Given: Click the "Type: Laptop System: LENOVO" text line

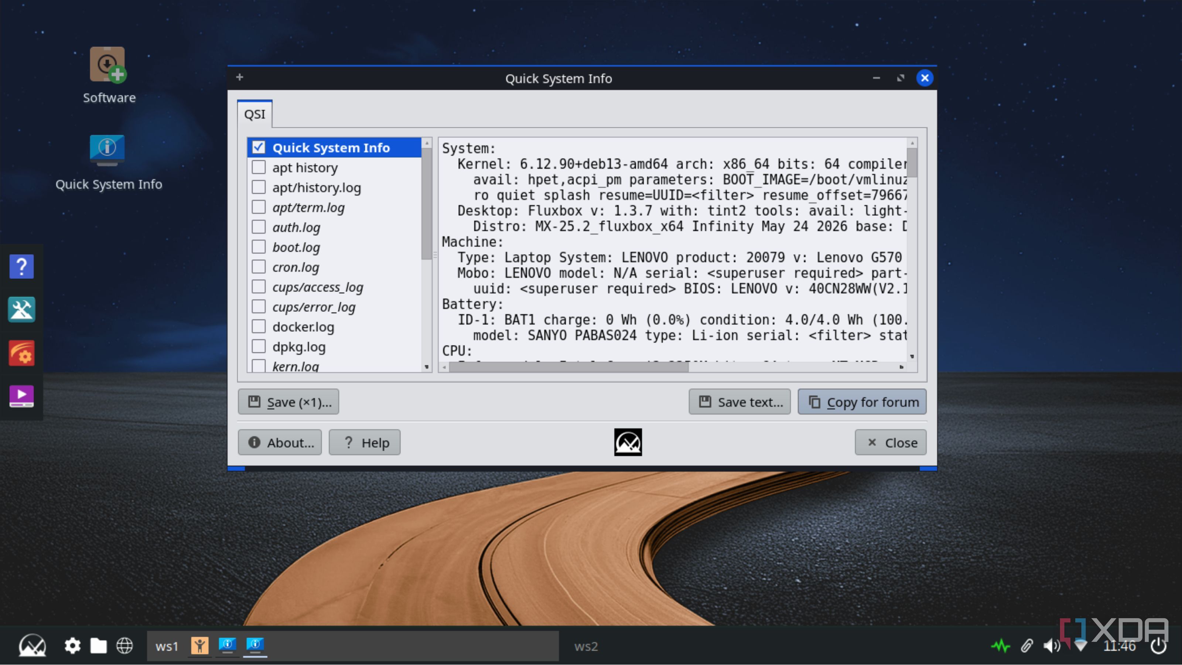Looking at the screenshot, I should 680,258.
